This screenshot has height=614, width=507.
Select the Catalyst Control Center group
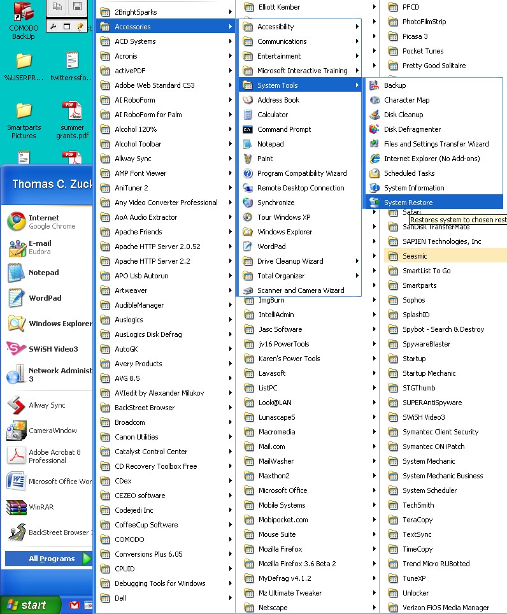(x=165, y=452)
